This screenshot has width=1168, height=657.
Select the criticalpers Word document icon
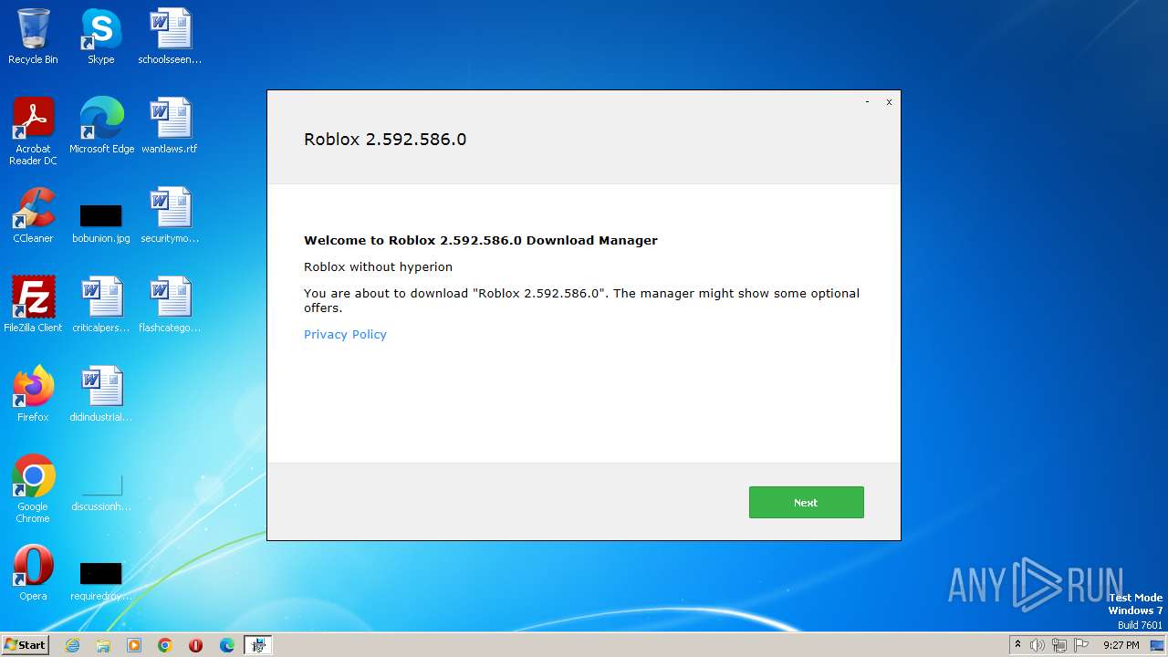(x=101, y=305)
